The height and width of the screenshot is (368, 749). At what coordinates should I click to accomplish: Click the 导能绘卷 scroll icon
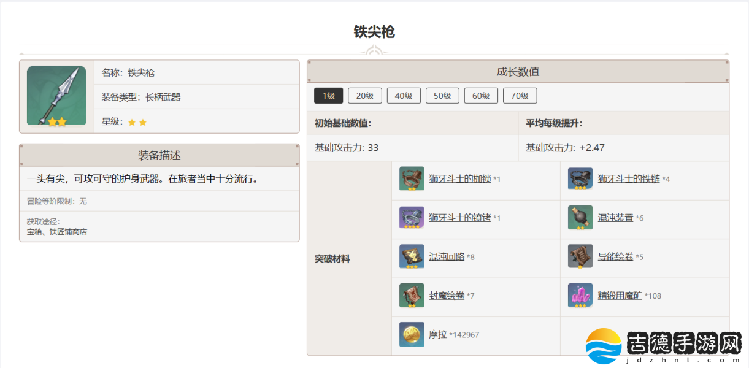click(x=580, y=256)
